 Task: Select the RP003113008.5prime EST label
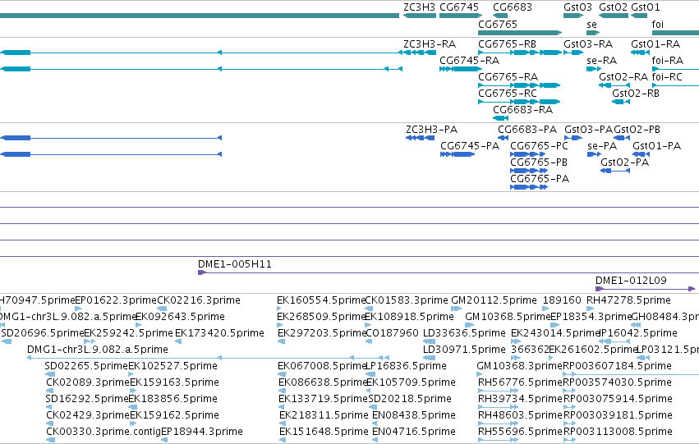618,432
